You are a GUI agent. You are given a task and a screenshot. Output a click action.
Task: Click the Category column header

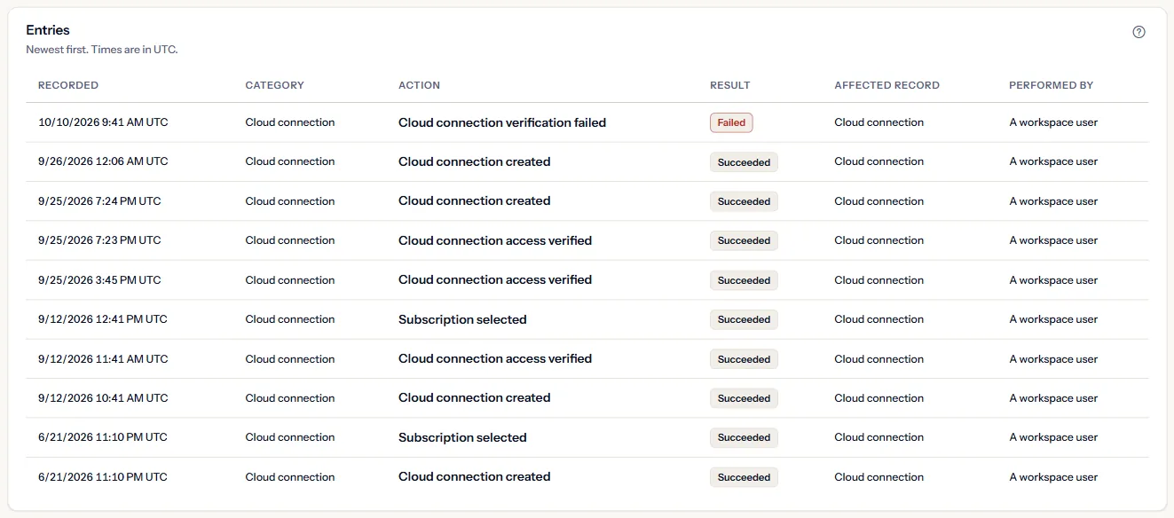click(x=274, y=85)
